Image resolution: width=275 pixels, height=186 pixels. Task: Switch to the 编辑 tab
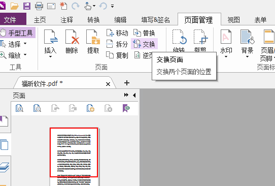120,20
